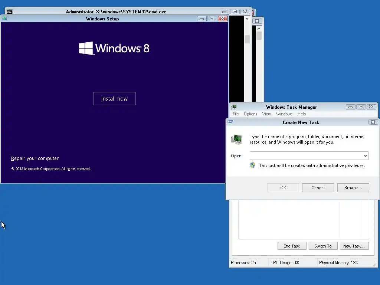Viewport: 380px width, 285px height.
Task: Close the Windows Setup window
Action: [x=223, y=19]
